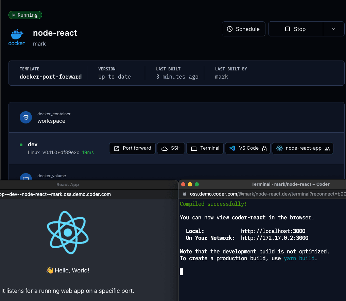Launch the node-react-app application

pos(303,148)
